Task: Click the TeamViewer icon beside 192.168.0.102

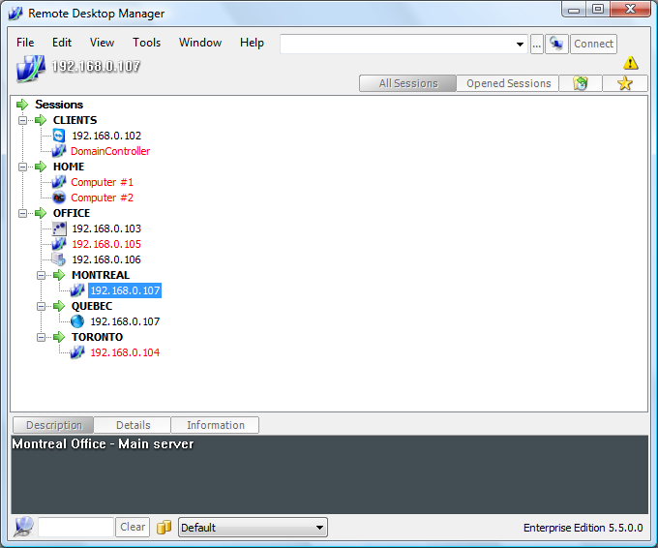Action: pyautogui.click(x=59, y=136)
